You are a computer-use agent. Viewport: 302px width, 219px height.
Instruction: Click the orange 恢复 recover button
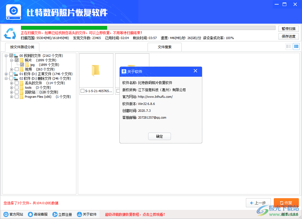click(x=286, y=203)
